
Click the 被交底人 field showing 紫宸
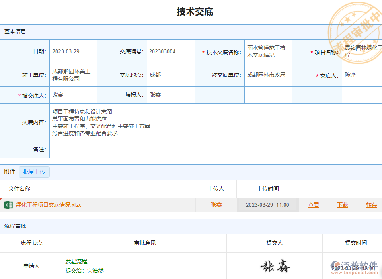coord(73,95)
